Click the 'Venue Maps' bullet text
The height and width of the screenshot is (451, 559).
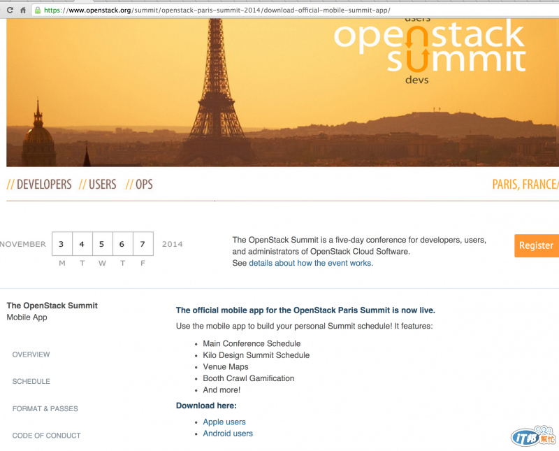coord(226,367)
